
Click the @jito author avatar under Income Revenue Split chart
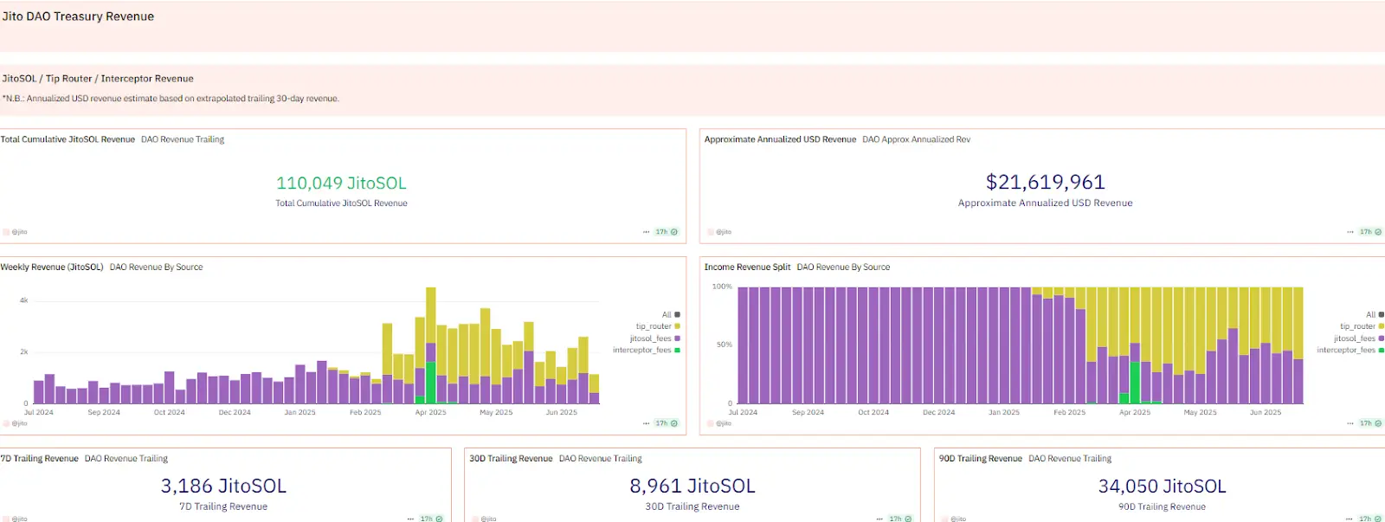(710, 423)
